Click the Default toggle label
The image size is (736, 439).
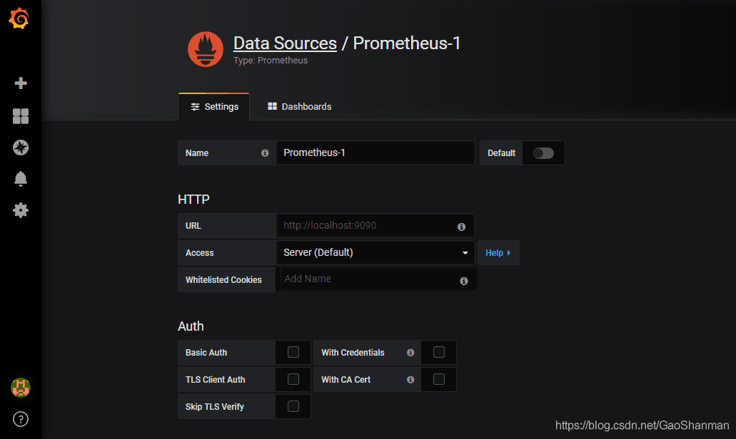click(x=501, y=153)
